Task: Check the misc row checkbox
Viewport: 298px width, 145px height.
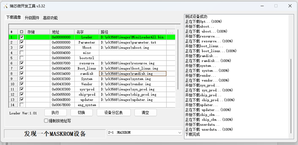Action: [x=22, y=53]
